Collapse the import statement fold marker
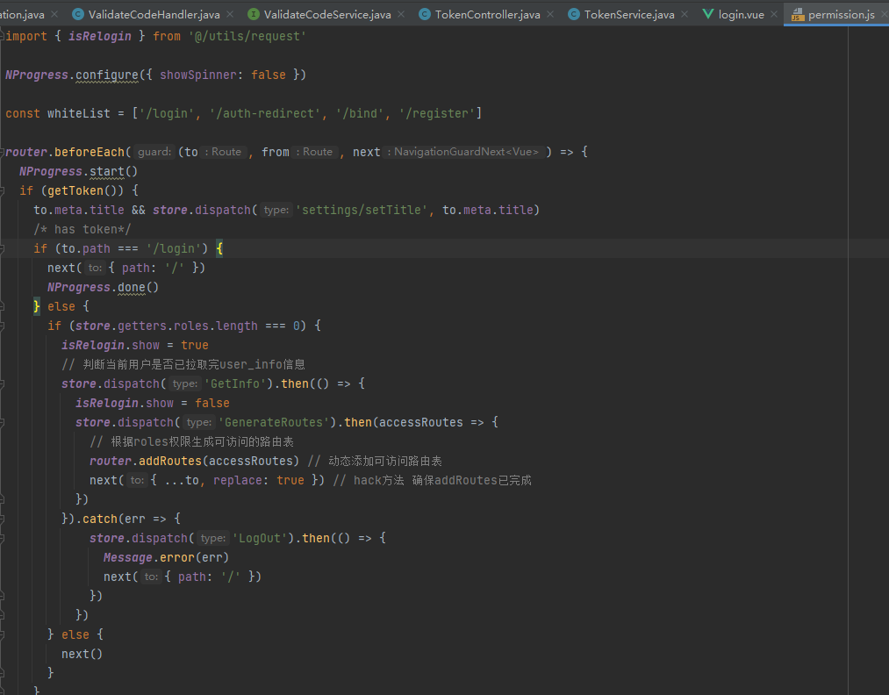 coord(3,36)
